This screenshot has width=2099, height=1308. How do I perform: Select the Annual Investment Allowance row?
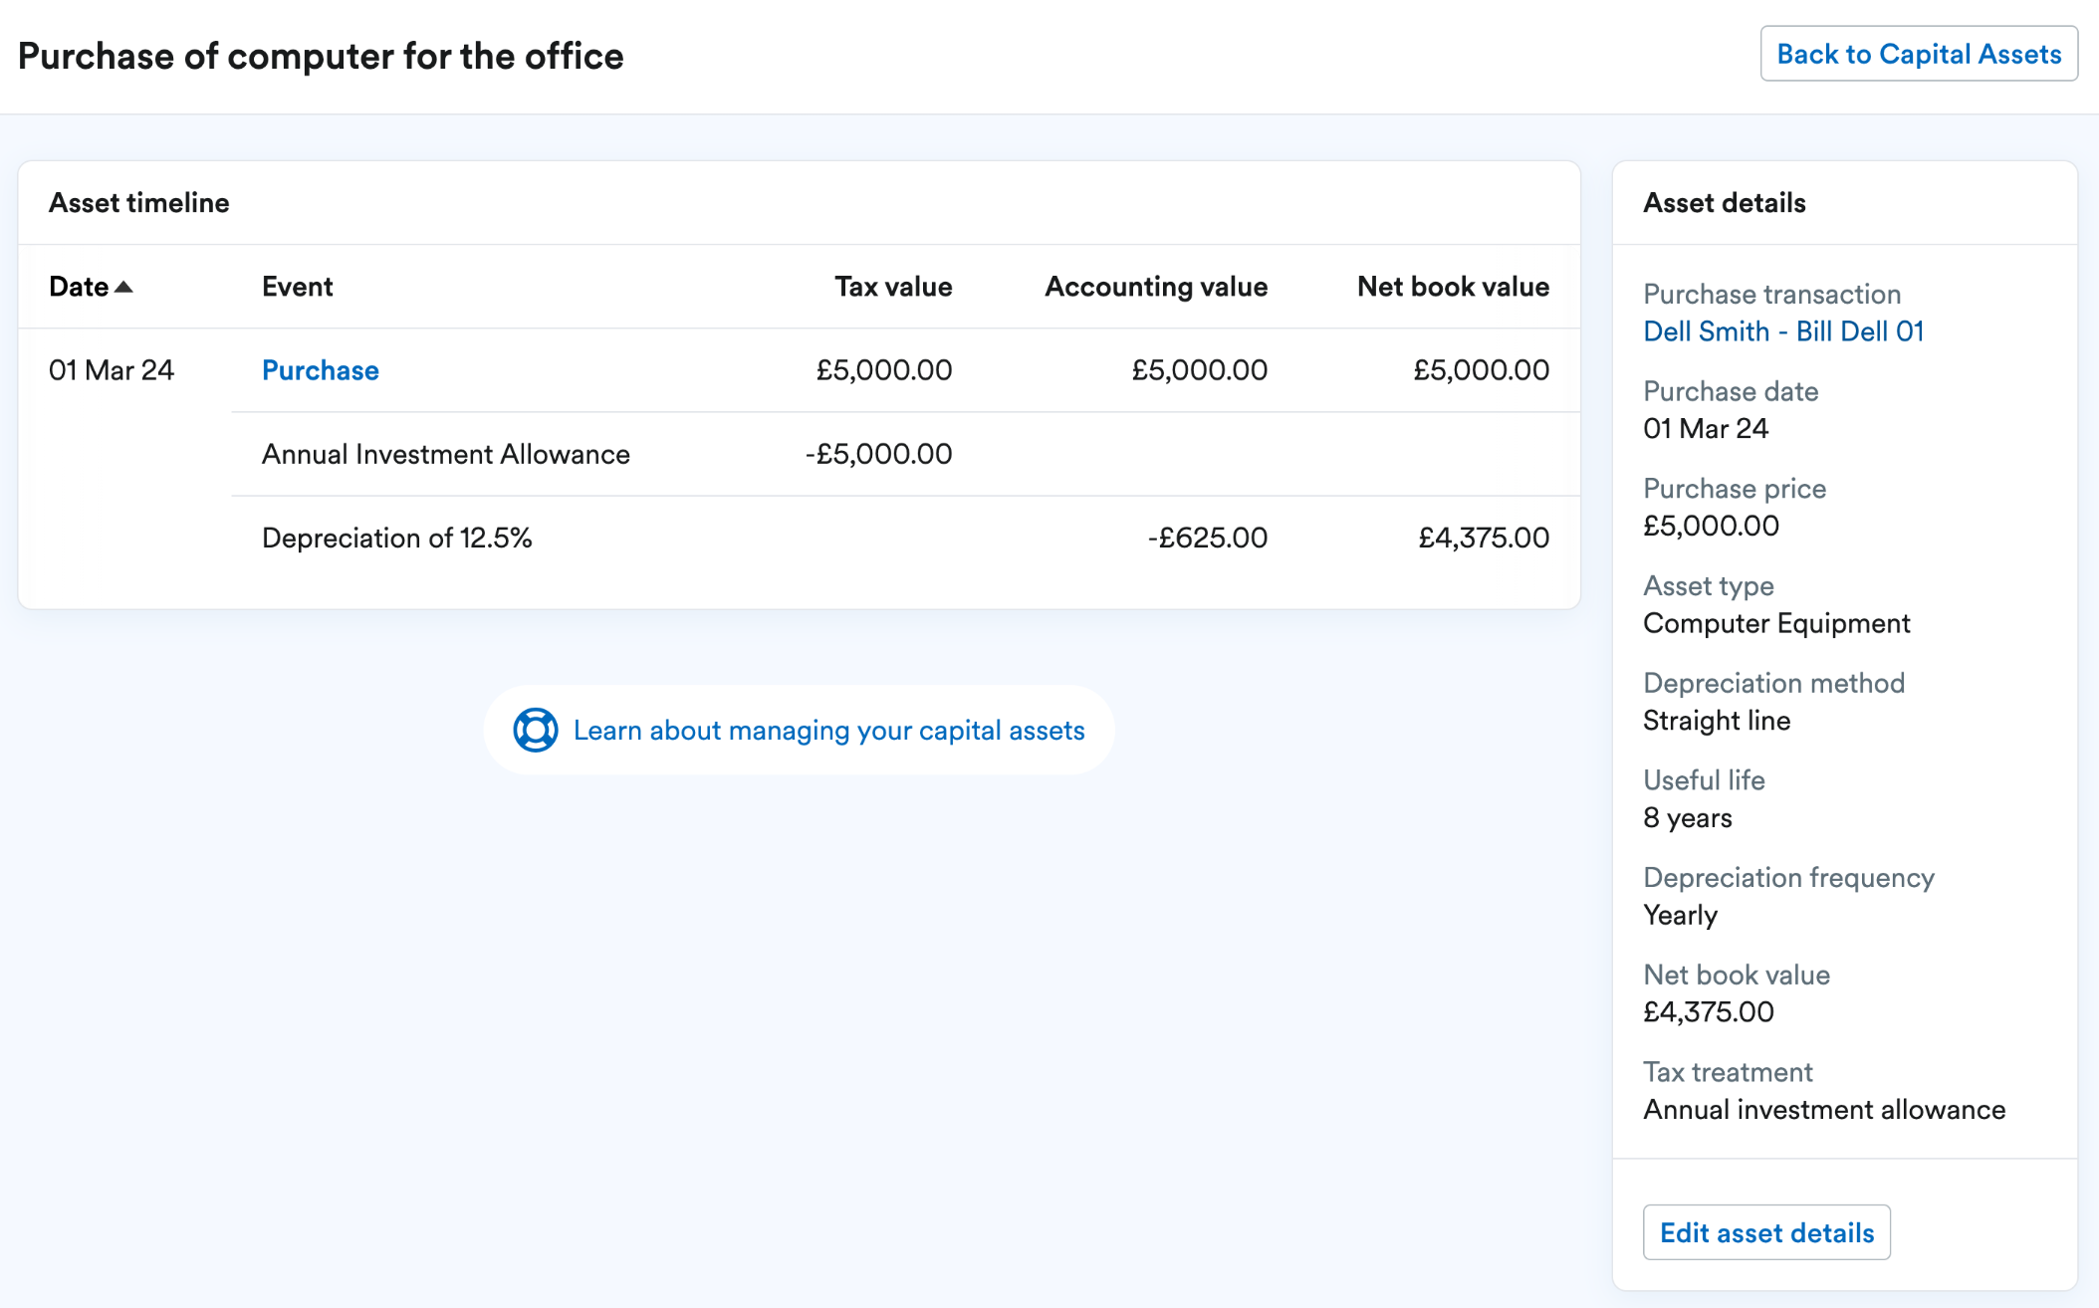click(905, 454)
